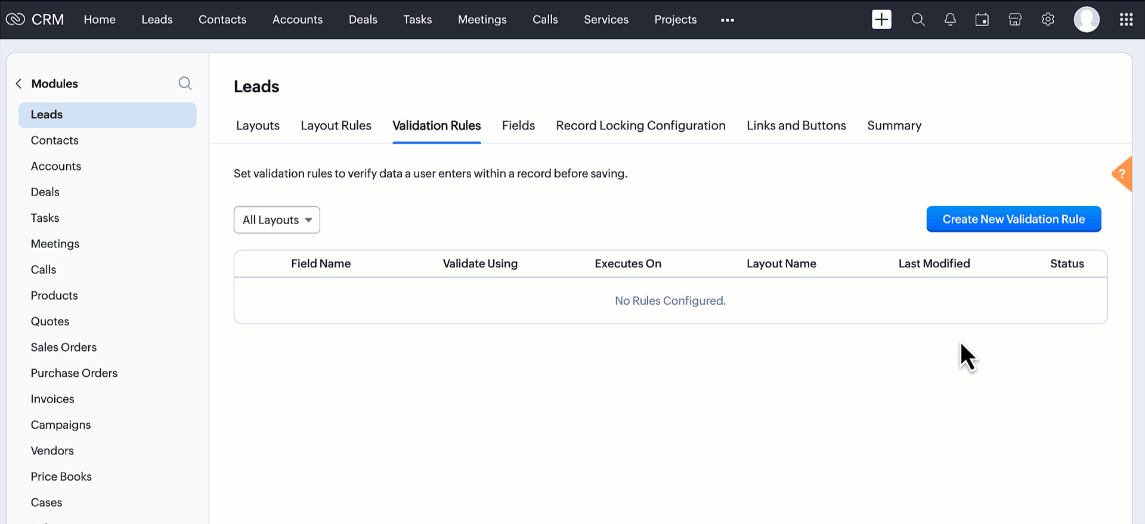Click Create New Validation Rule button
This screenshot has height=524, width=1145.
click(x=1013, y=219)
